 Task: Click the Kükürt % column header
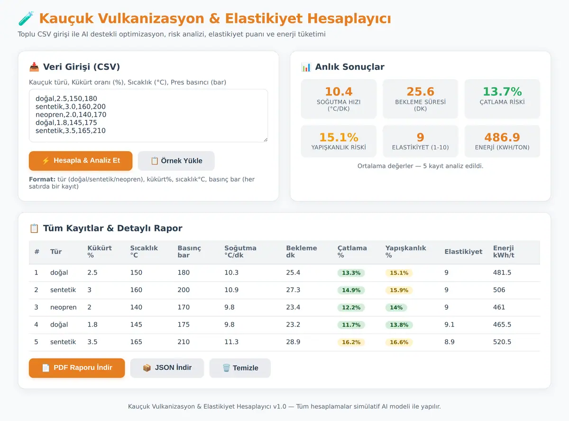click(x=100, y=252)
